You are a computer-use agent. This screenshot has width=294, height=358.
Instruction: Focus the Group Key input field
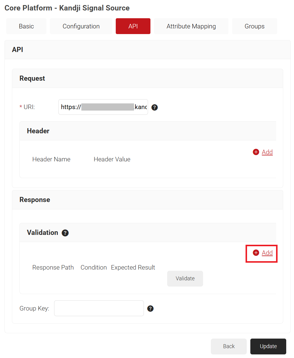pyautogui.click(x=99, y=308)
